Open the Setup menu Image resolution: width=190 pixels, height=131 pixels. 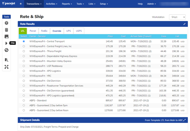pyautogui.click(x=104, y=4)
